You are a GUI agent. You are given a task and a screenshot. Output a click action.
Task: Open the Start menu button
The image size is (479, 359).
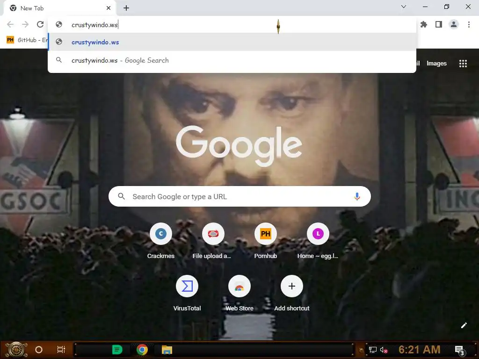click(16, 350)
